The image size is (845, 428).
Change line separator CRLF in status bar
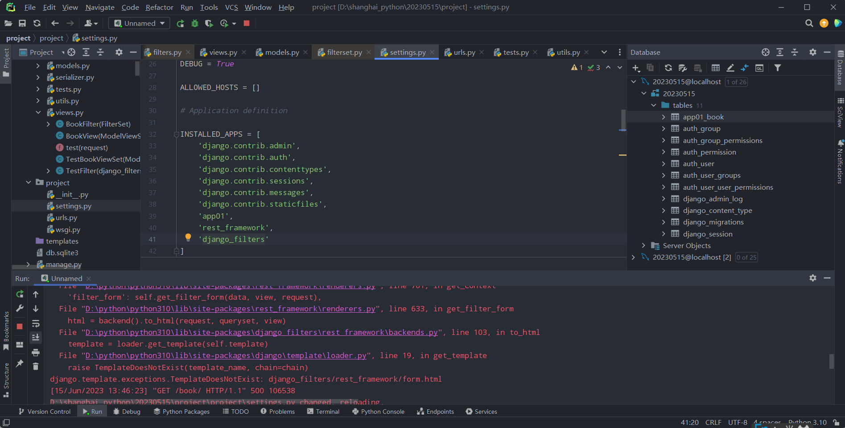(713, 422)
